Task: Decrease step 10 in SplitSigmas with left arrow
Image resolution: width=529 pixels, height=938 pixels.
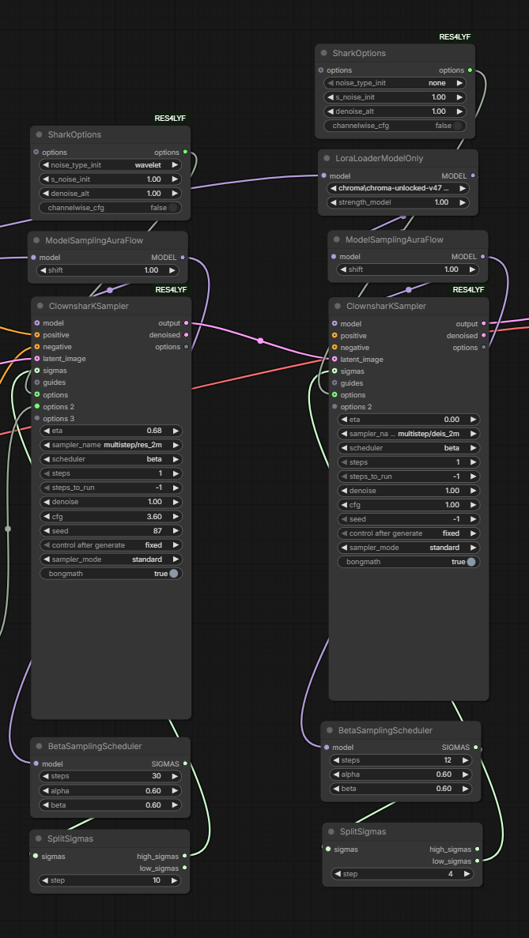Action: pos(46,880)
